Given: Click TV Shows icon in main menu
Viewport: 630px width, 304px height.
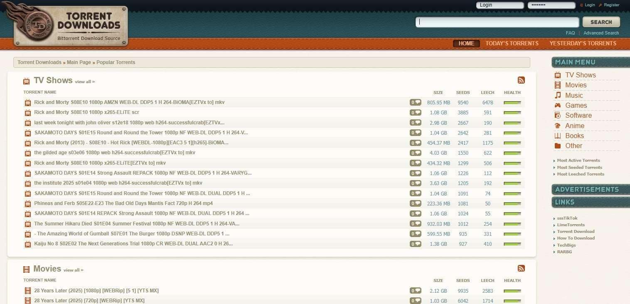Looking at the screenshot, I should click(558, 75).
